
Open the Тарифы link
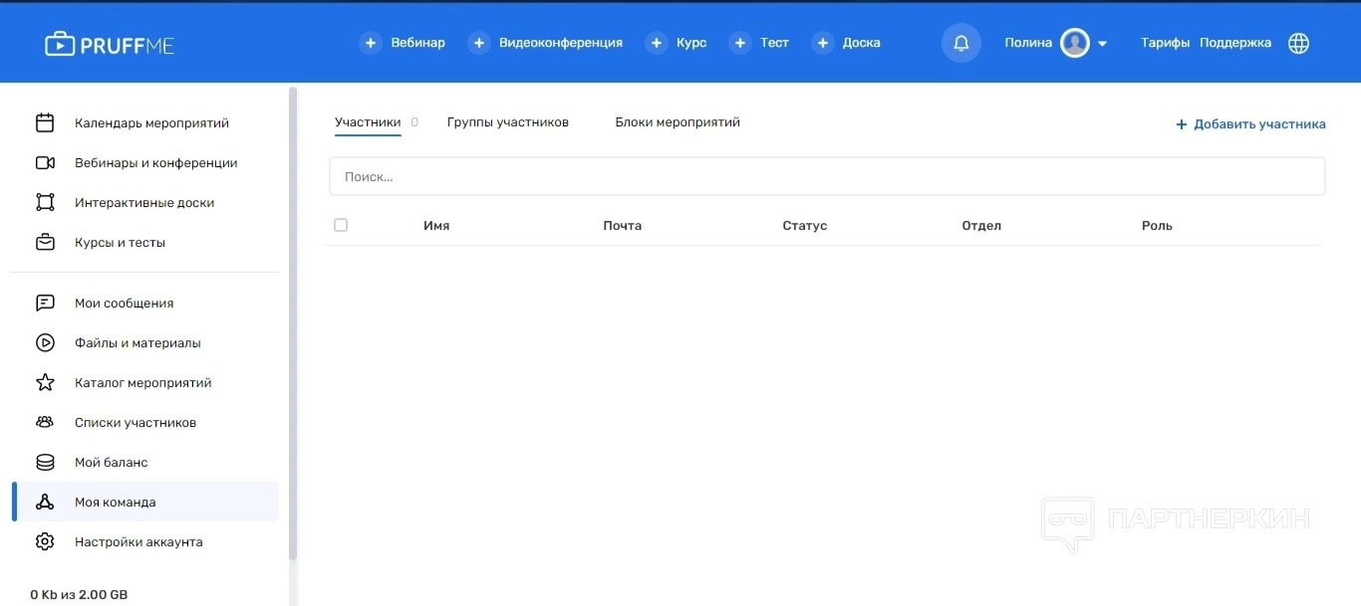[x=1165, y=43]
